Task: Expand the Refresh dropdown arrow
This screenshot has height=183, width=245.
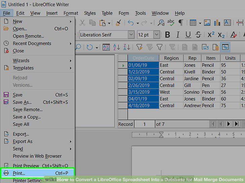Action: pos(97,48)
